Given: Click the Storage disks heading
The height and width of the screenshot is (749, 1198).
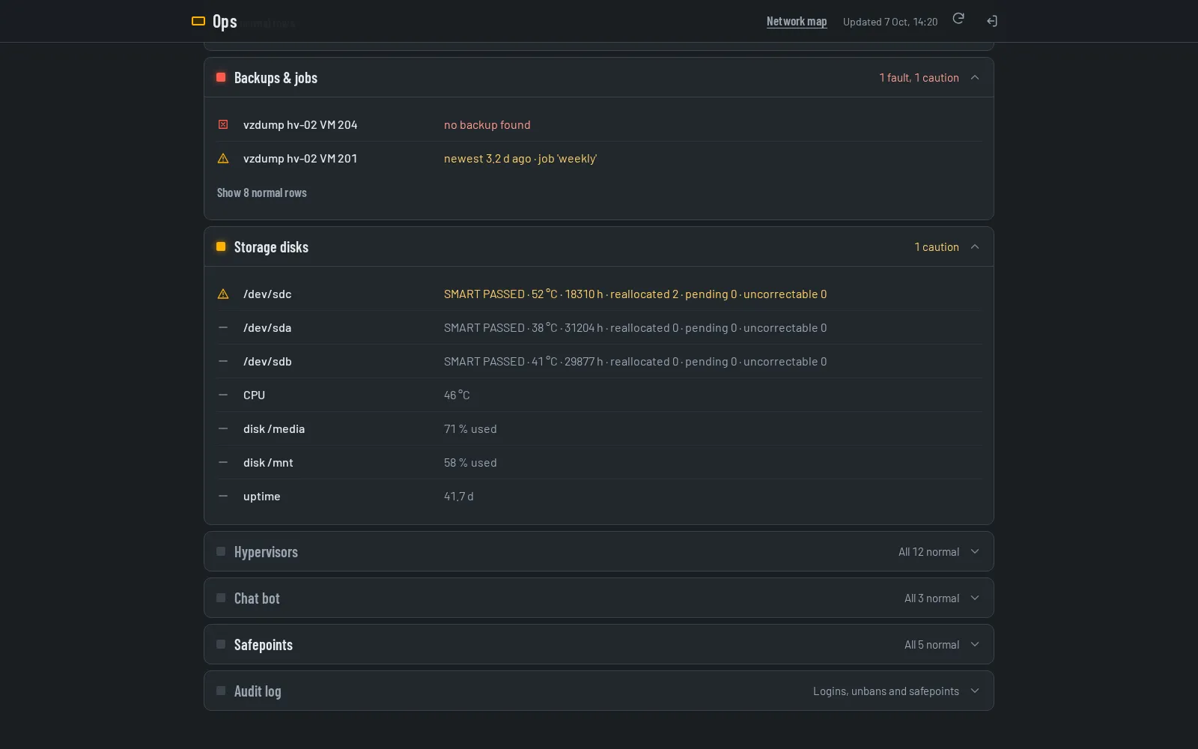Looking at the screenshot, I should tap(271, 247).
